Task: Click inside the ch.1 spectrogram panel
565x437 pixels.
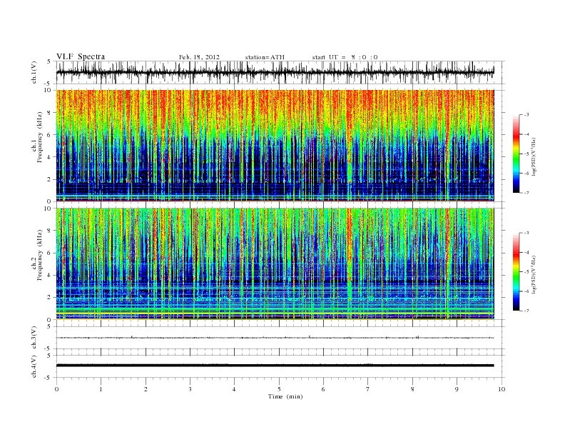Action: click(x=275, y=145)
